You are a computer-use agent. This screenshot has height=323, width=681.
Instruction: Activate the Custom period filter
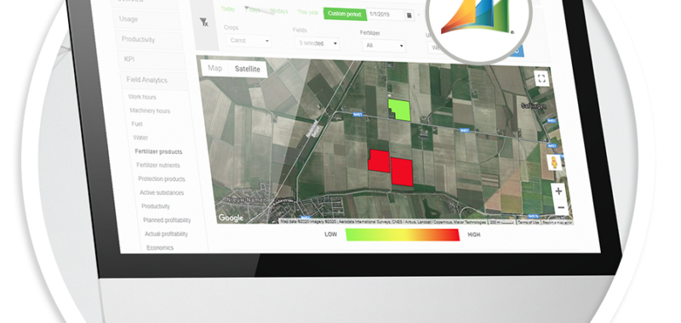point(345,14)
